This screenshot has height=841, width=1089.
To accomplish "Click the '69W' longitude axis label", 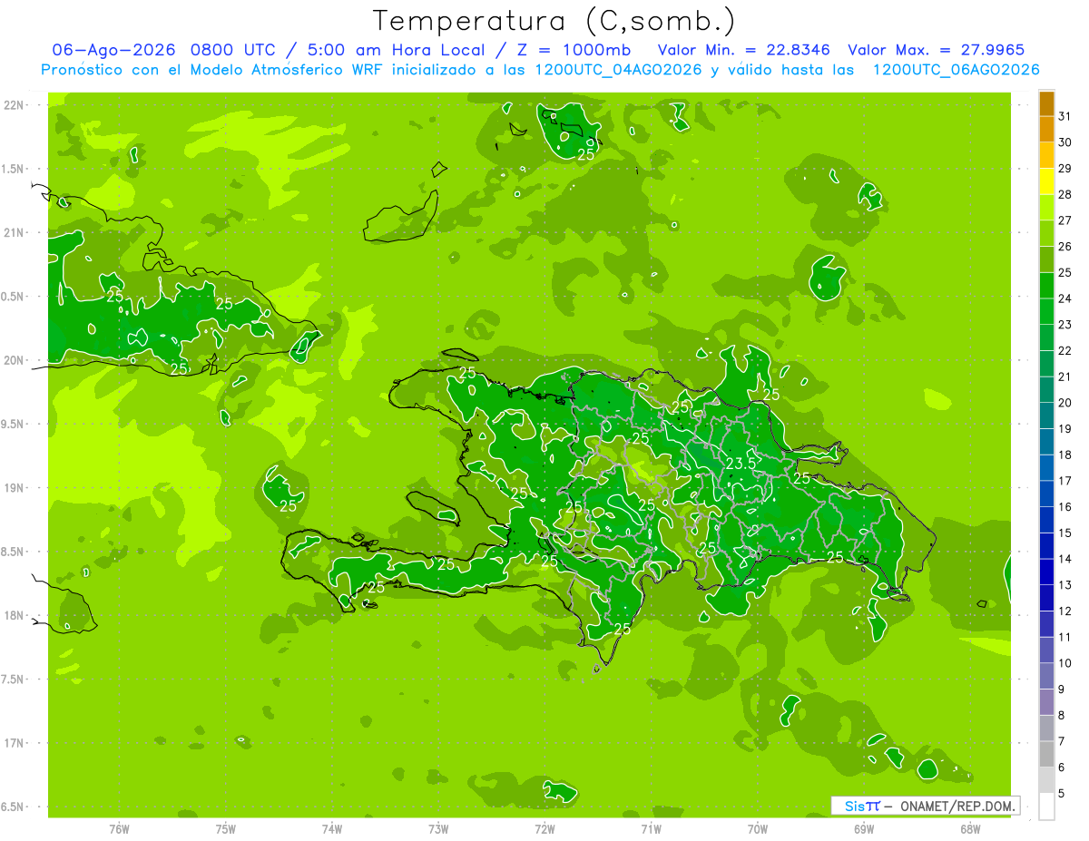I will 864,828.
